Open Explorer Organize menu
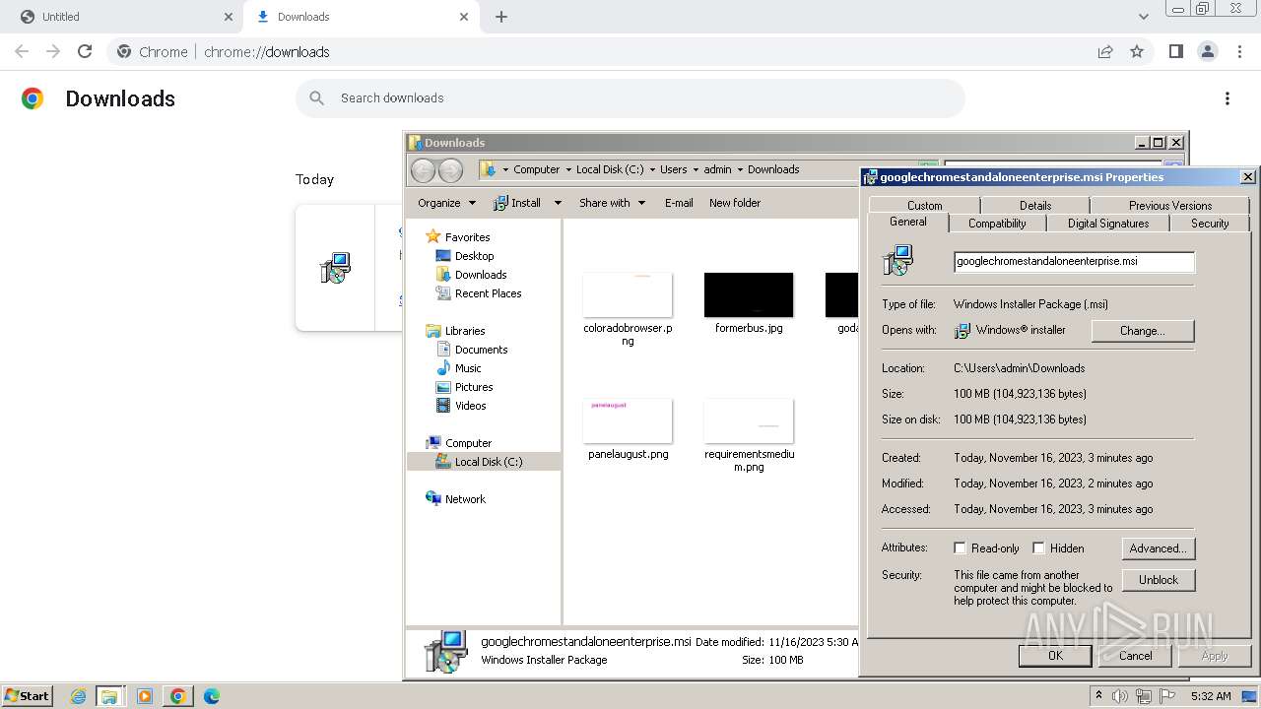Screen dimensions: 1261x709 [x=446, y=203]
